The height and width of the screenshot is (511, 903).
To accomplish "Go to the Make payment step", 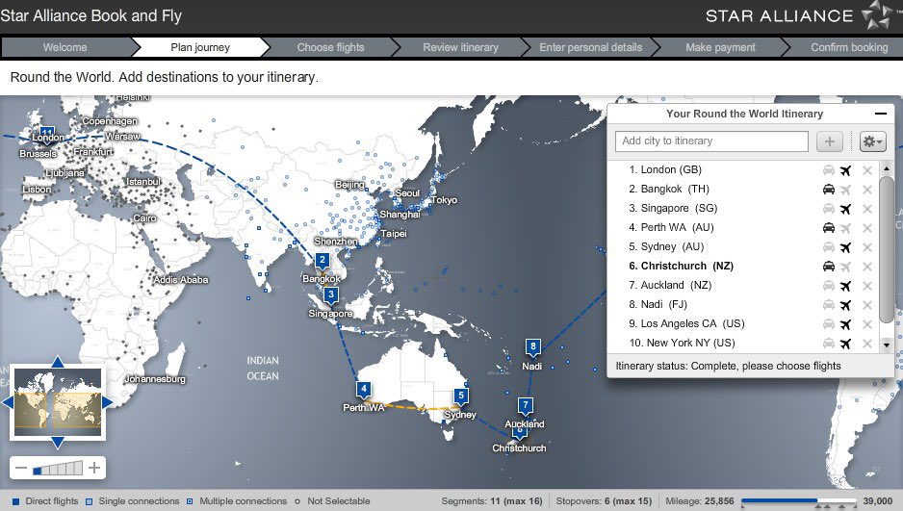I will tap(720, 47).
